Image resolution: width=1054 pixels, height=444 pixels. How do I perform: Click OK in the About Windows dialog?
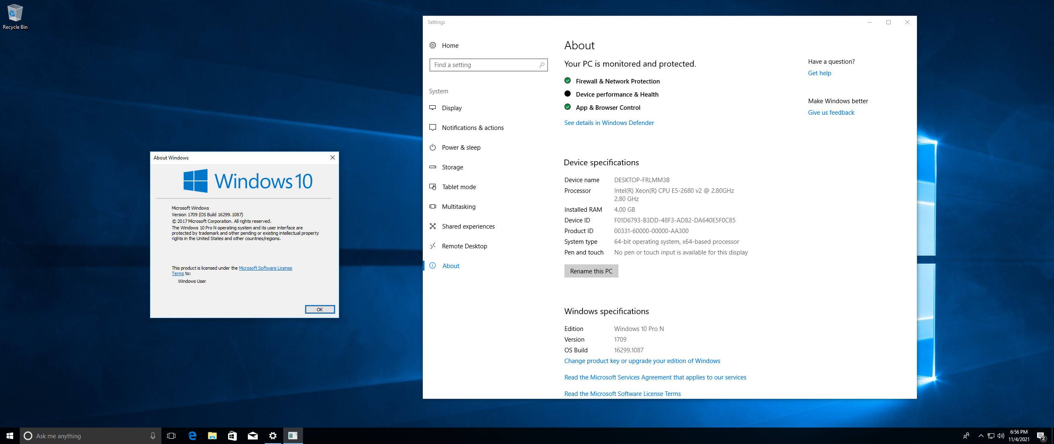coord(320,310)
